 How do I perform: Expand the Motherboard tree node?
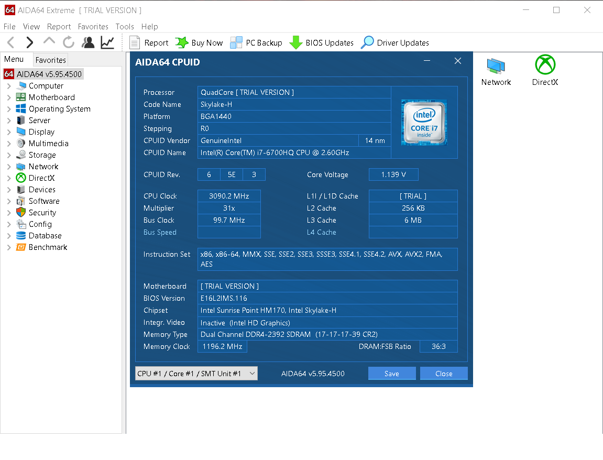coord(9,97)
